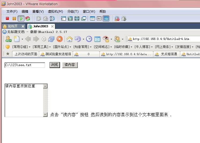Expand the [国外站点] favorites folder

(x=62, y=47)
